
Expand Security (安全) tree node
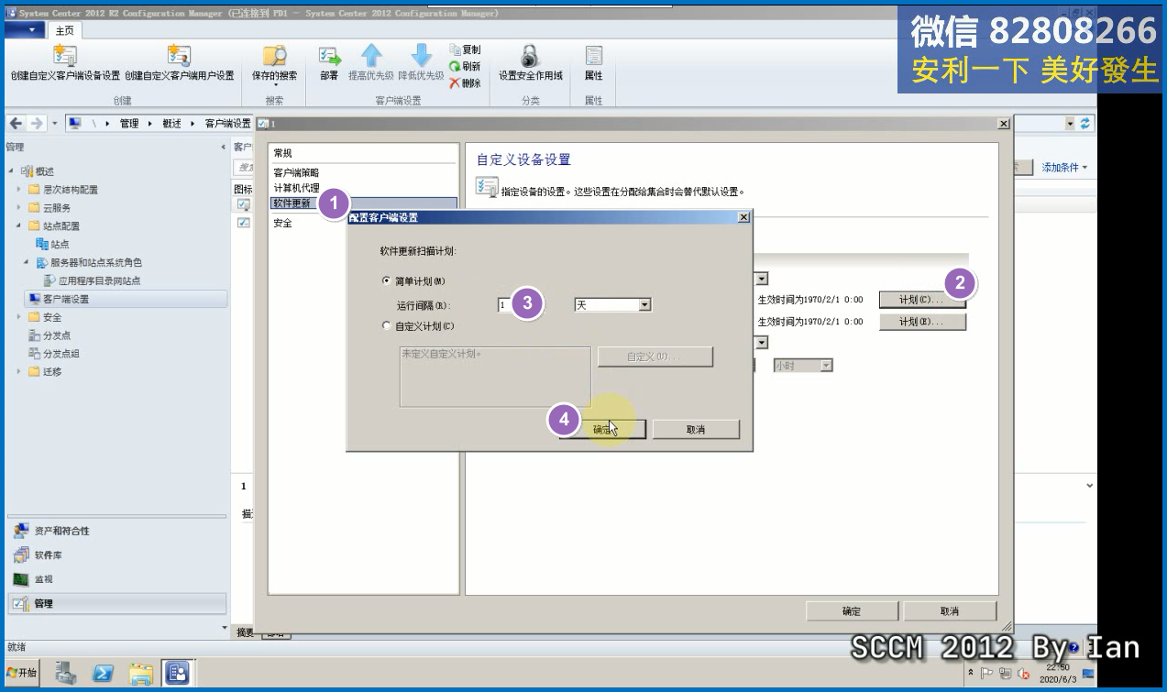click(x=19, y=317)
